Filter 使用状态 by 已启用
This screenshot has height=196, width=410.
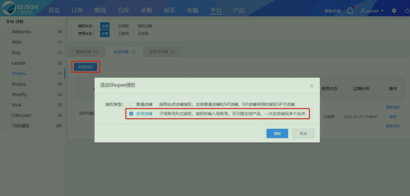point(143,34)
